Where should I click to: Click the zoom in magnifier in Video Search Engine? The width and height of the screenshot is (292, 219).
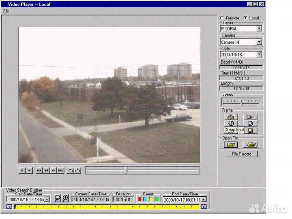click(x=65, y=198)
